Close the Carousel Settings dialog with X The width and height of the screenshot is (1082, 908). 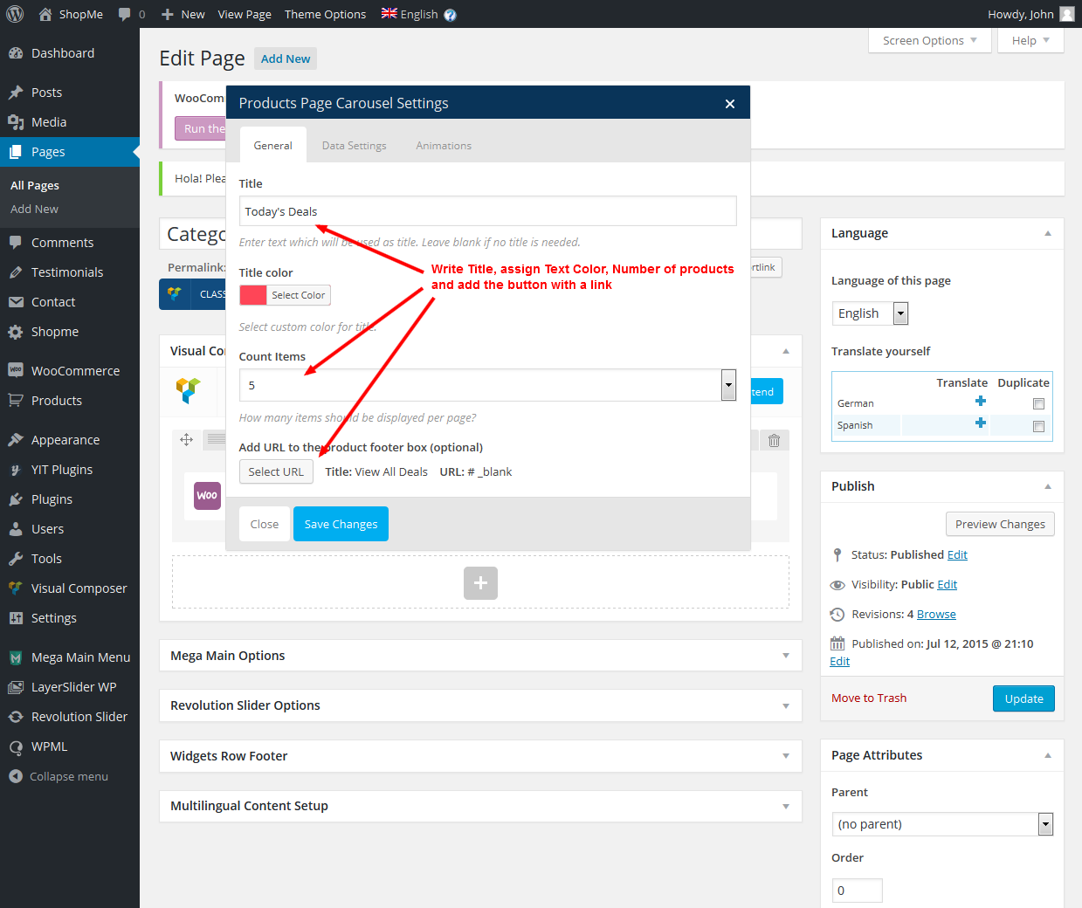point(729,104)
